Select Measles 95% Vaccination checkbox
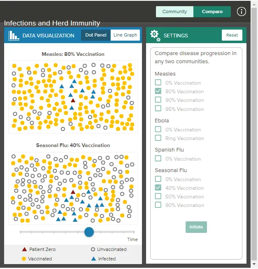This screenshot has height=269, width=258. click(x=158, y=109)
